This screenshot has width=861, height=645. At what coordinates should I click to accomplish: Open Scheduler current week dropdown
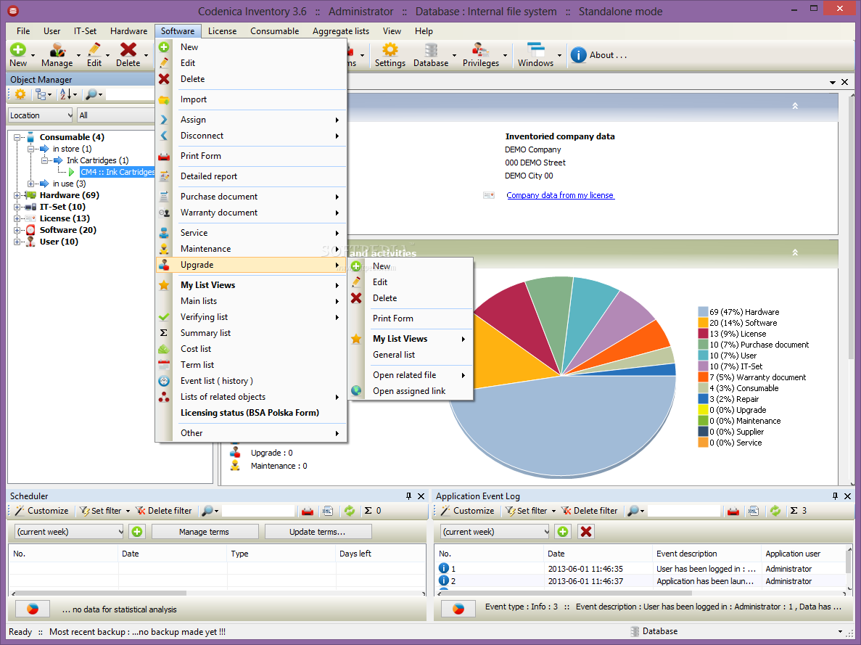click(x=69, y=531)
